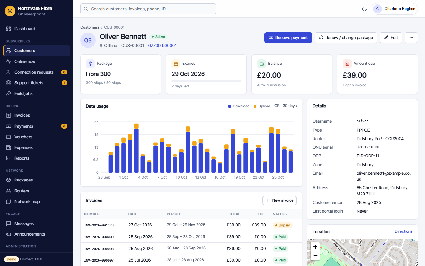Click the Amount due invoice icon

[x=347, y=64]
